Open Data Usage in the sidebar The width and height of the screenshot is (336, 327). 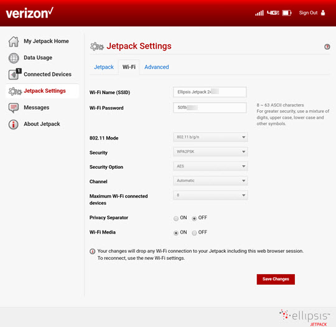[38, 58]
